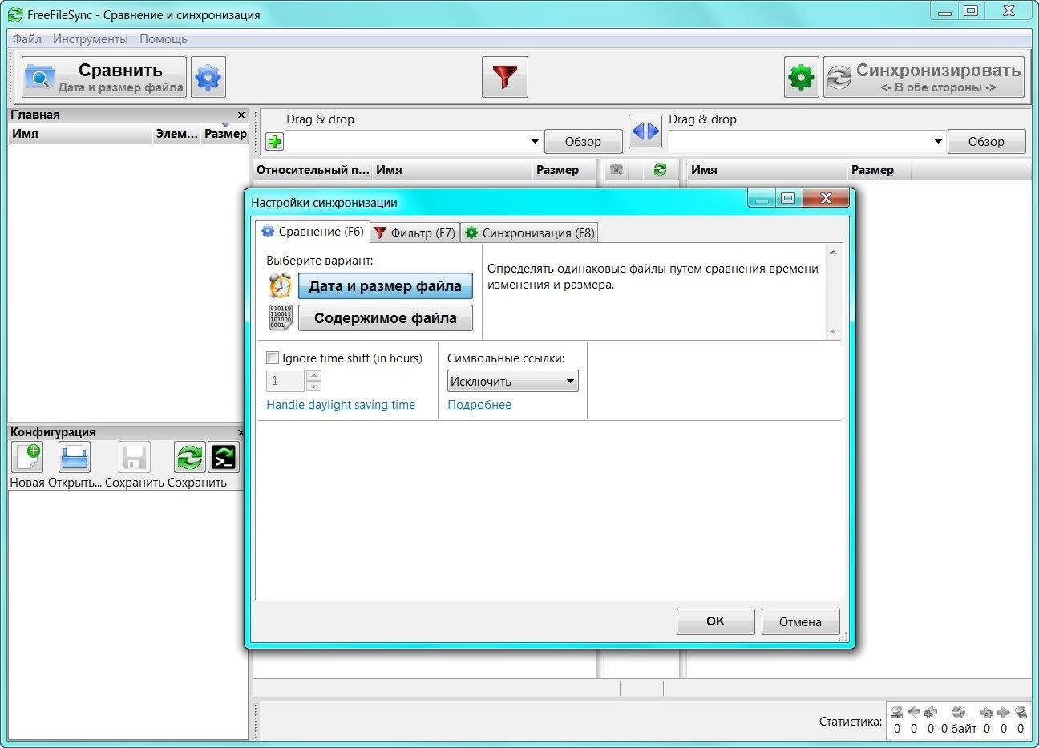The image size is (1039, 748).
Task: Expand the right folder path dropdown arrow
Action: pyautogui.click(x=938, y=142)
